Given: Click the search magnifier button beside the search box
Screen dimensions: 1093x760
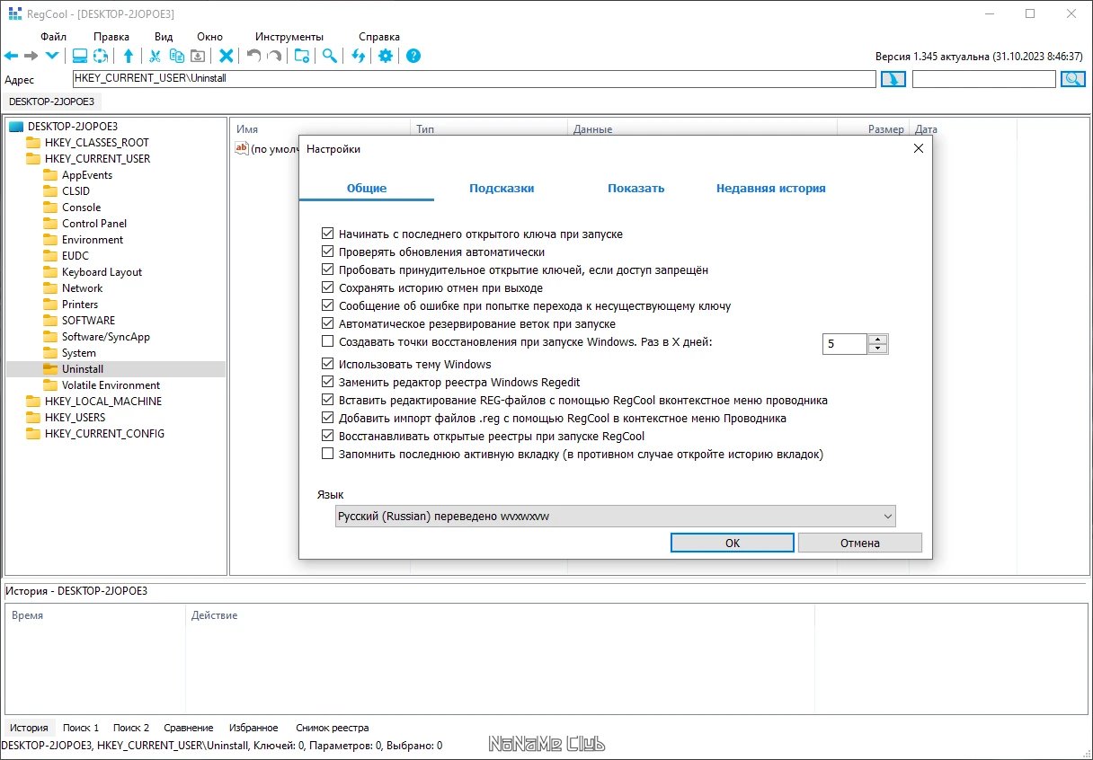Looking at the screenshot, I should tap(1073, 79).
